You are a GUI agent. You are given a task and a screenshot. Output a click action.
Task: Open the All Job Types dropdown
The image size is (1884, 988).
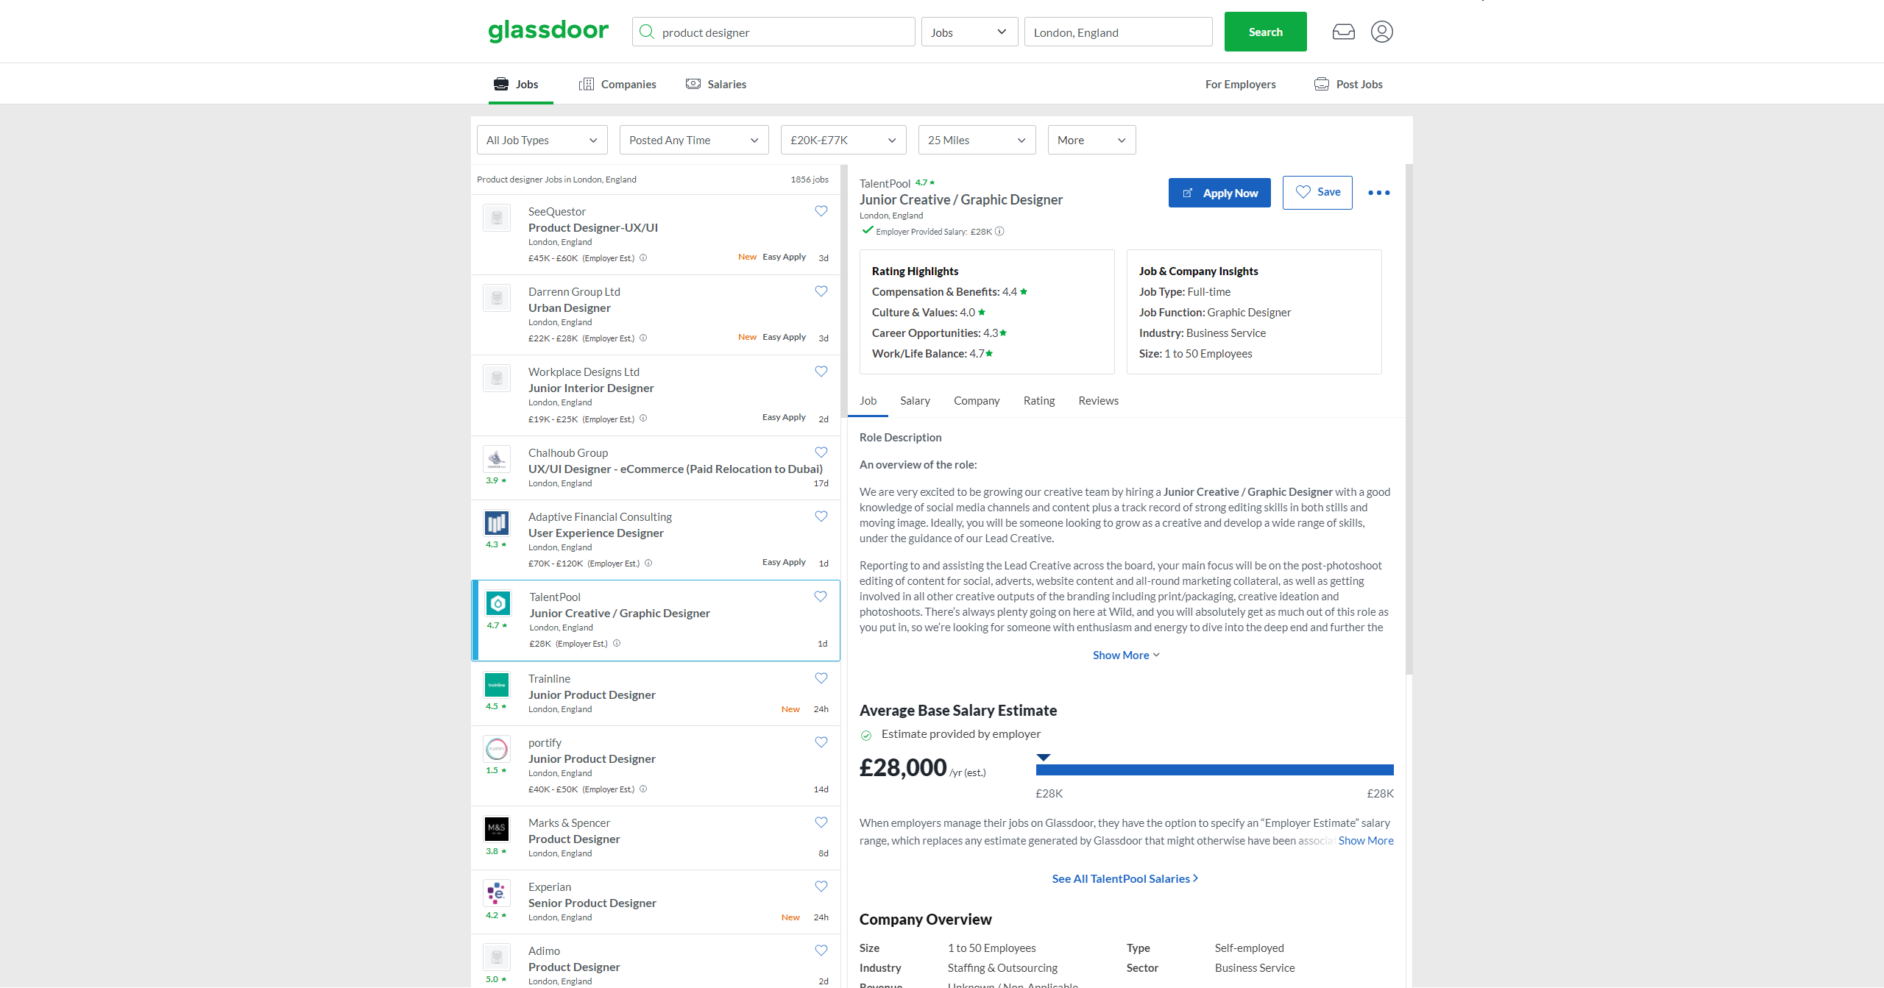(x=542, y=139)
